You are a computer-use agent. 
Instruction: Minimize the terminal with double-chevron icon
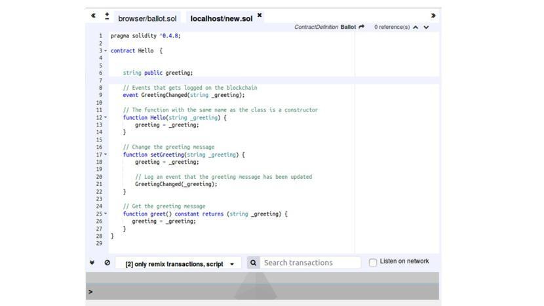pyautogui.click(x=92, y=262)
